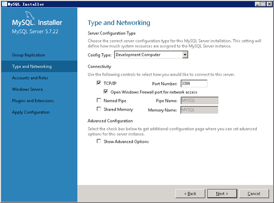Open Plugins and Extensions step
Viewport: 274px width, 203px height.
[x=33, y=101]
